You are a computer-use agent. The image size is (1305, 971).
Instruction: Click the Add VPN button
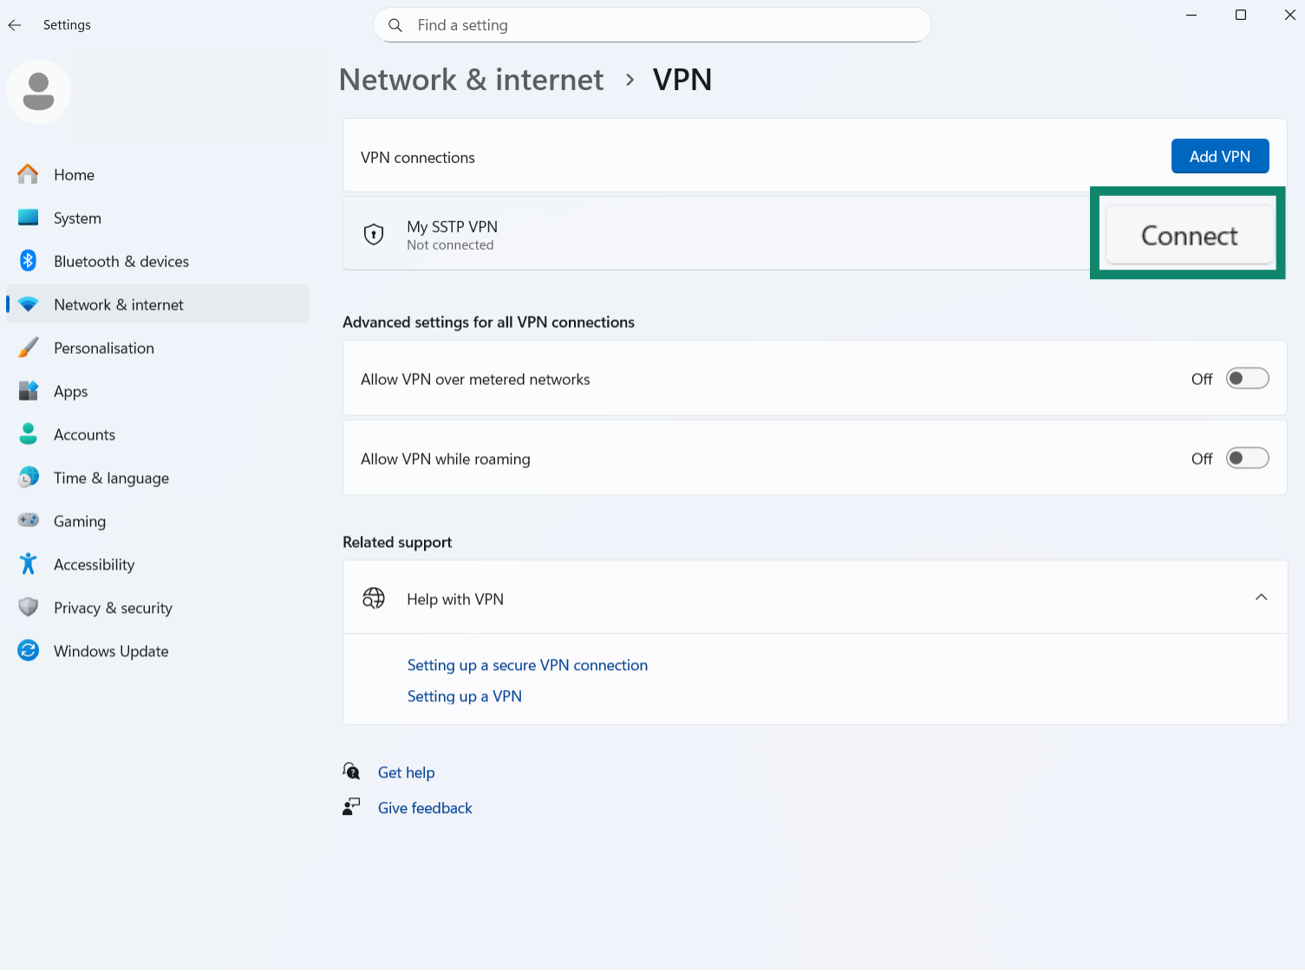click(x=1219, y=156)
